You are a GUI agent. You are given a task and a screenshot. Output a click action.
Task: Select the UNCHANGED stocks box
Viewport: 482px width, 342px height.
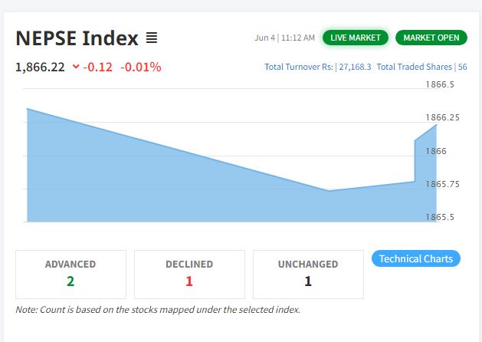[308, 275]
